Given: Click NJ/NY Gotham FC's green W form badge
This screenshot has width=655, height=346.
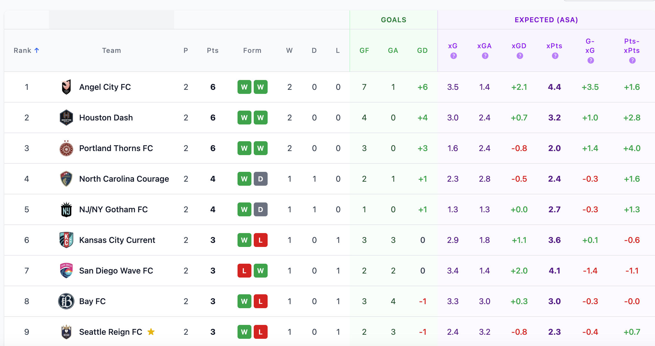Looking at the screenshot, I should pos(244,209).
